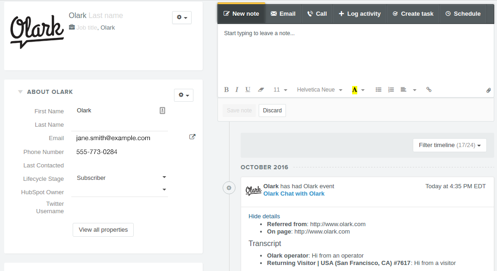Switch to the Email tab
The height and width of the screenshot is (271, 497).
[283, 13]
